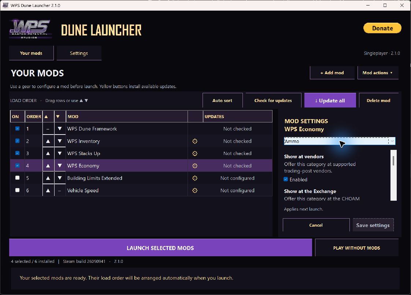Image resolution: width=411 pixels, height=295 pixels.
Task: Enable the Building Limits Extended mod
Action: 17,178
